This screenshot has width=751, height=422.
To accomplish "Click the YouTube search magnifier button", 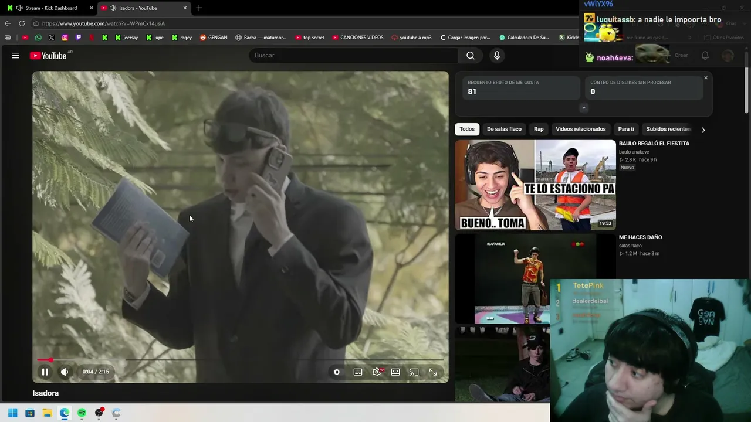I will 471,56.
